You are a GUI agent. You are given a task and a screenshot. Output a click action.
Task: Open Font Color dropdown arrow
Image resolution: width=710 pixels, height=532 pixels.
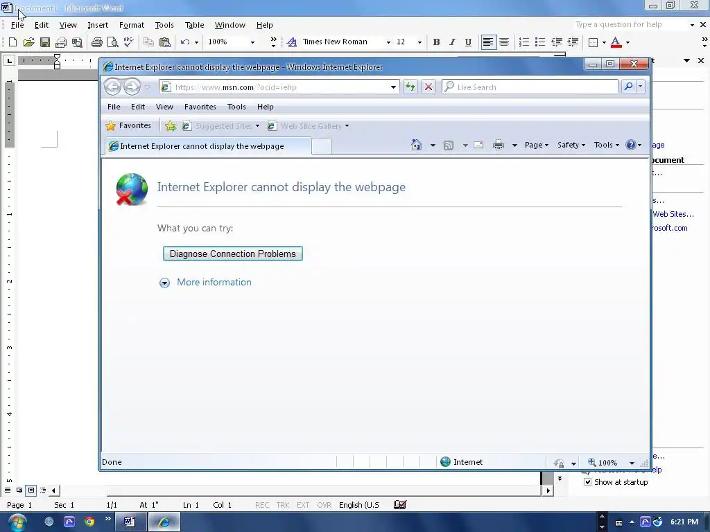pos(627,42)
